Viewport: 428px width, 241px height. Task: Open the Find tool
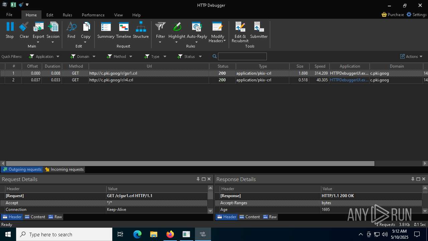pos(71,30)
